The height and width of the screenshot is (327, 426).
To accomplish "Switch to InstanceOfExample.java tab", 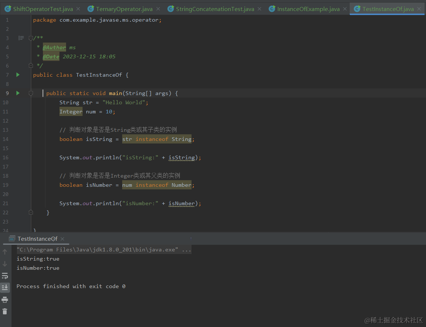I will click(x=308, y=9).
